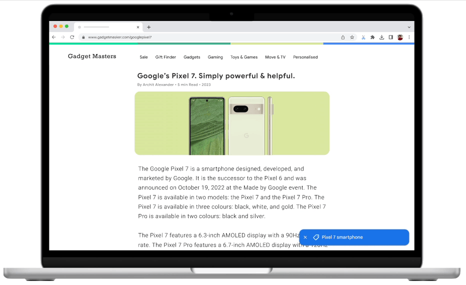
Task: Click the browser back arrow
Action: click(54, 37)
